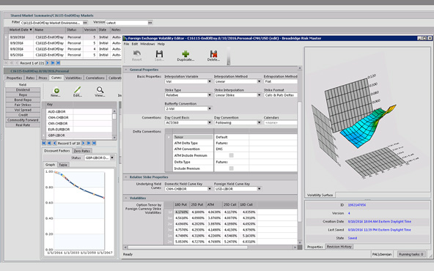434x271 pixels.
Task: Click the Edit pencil icon
Action: pos(77,90)
